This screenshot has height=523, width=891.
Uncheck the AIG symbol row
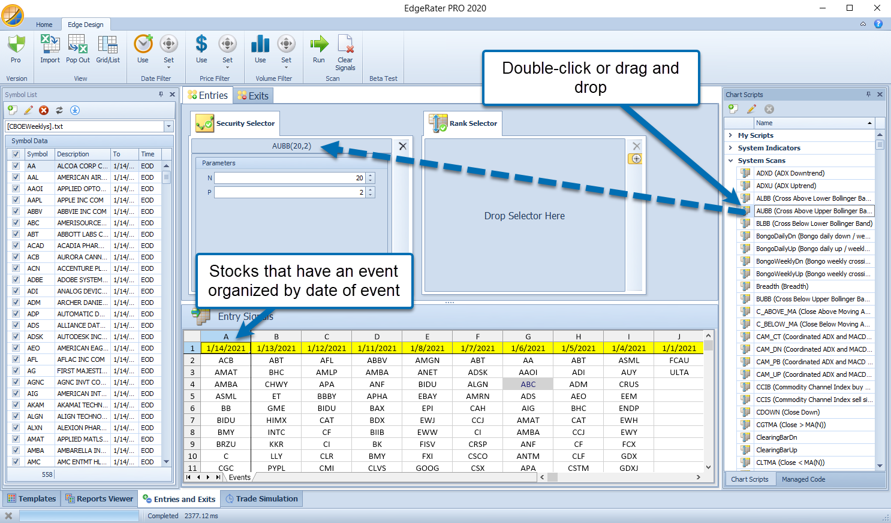tap(16, 394)
